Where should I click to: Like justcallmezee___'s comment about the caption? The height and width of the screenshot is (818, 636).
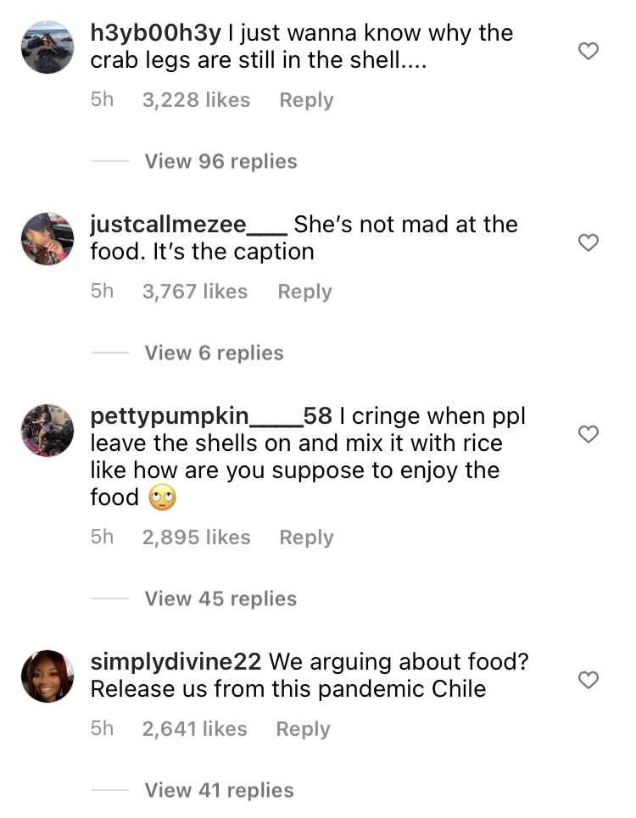[589, 242]
